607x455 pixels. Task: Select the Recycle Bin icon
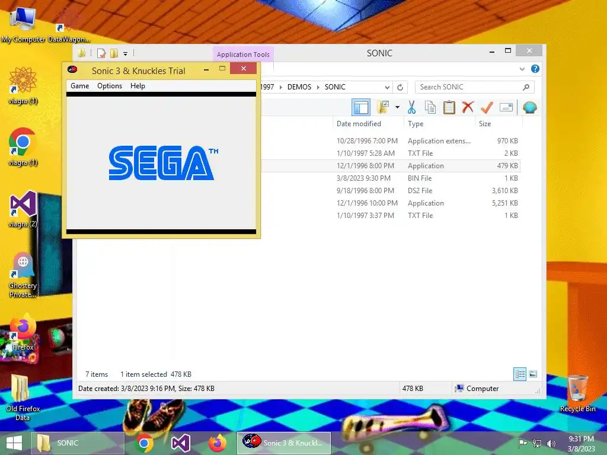577,394
